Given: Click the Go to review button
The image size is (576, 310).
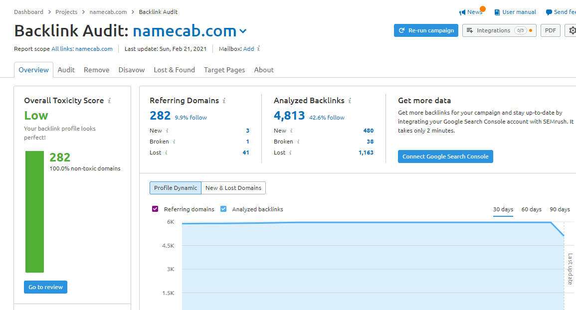Looking at the screenshot, I should click(45, 287).
